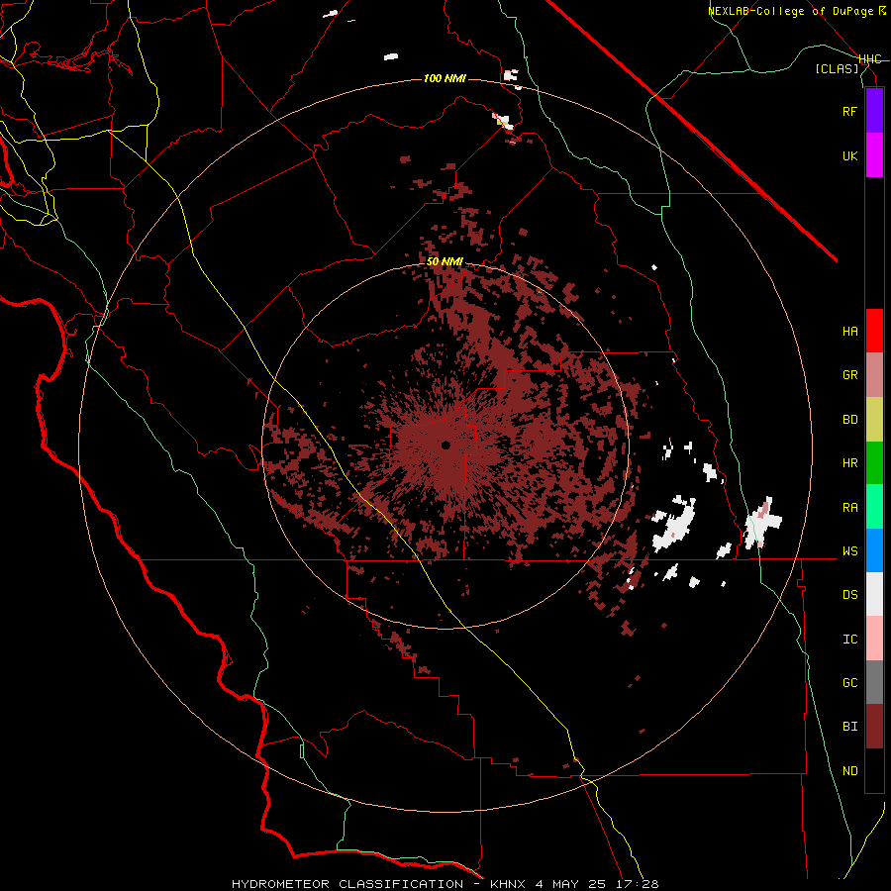
Task: Click the WS blue legend swatch
Action: click(874, 550)
